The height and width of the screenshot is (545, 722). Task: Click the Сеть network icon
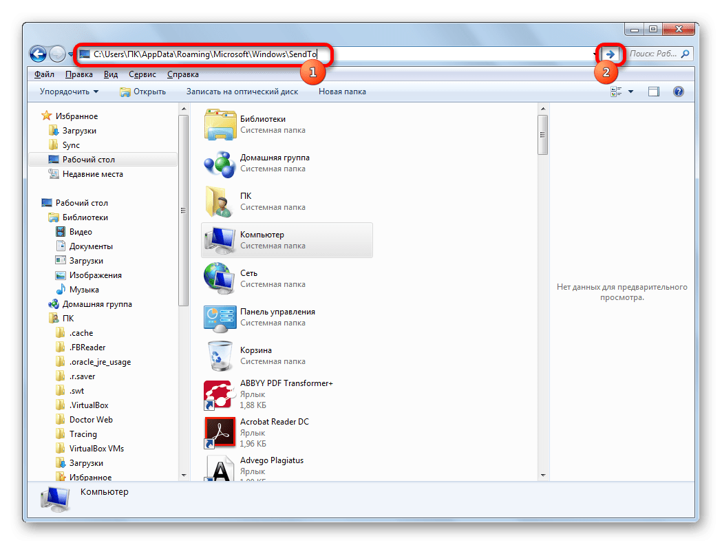pos(220,279)
